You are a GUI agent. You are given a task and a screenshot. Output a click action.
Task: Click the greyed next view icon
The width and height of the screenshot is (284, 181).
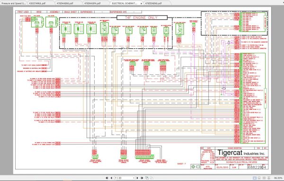(151, 178)
